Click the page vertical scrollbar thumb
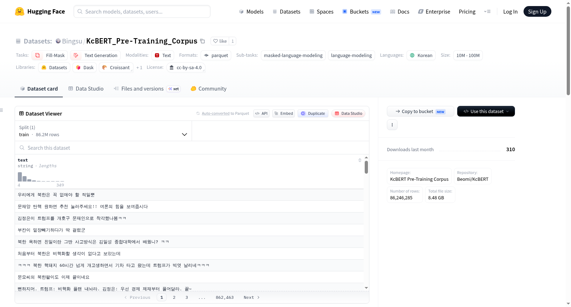Image resolution: width=571 pixels, height=307 pixels. point(568,51)
